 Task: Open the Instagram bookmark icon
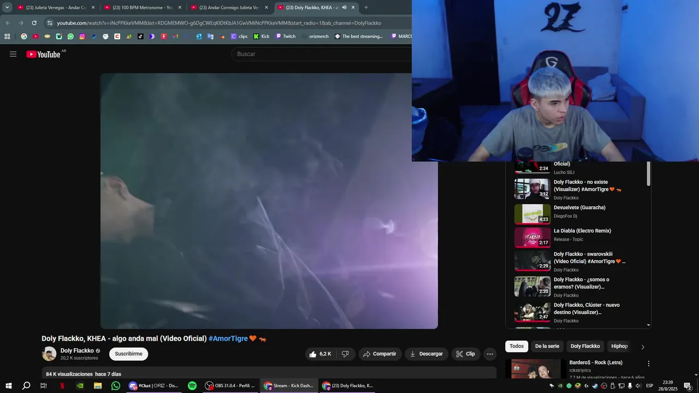tap(82, 37)
